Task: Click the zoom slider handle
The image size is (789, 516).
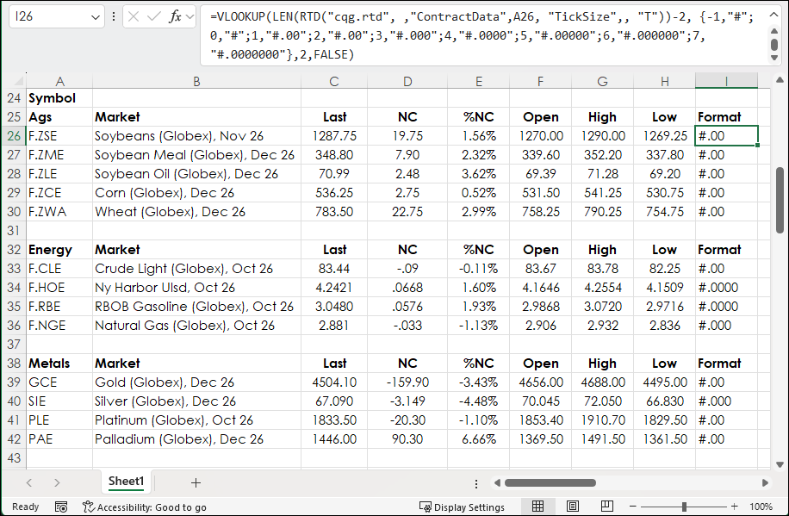Action: coord(684,507)
